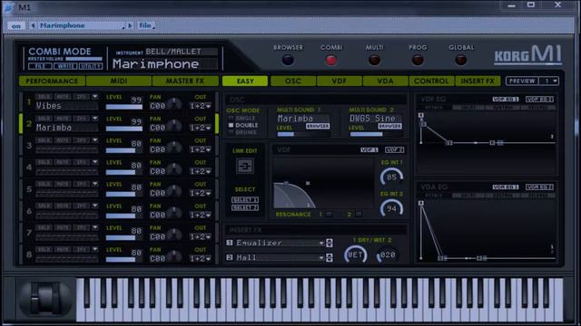Select the PROG mode button
Screen dimensions: 581x326
click(x=418, y=60)
